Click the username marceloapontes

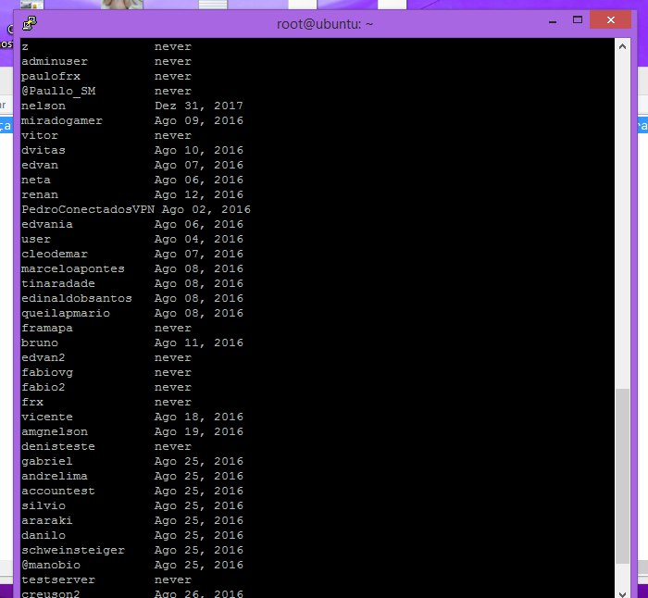pos(73,268)
